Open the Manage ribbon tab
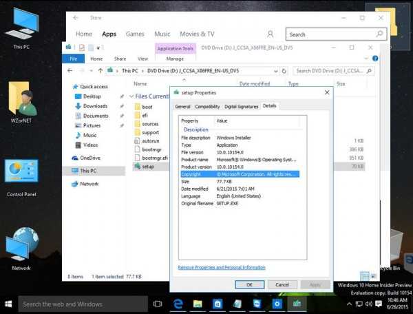The height and width of the screenshot is (314, 413). (175, 59)
